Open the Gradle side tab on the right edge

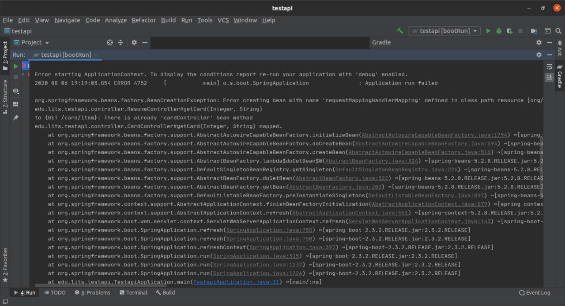click(560, 76)
